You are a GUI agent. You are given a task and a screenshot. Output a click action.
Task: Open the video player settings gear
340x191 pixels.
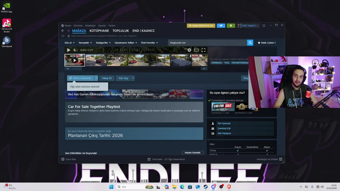click(x=189, y=50)
